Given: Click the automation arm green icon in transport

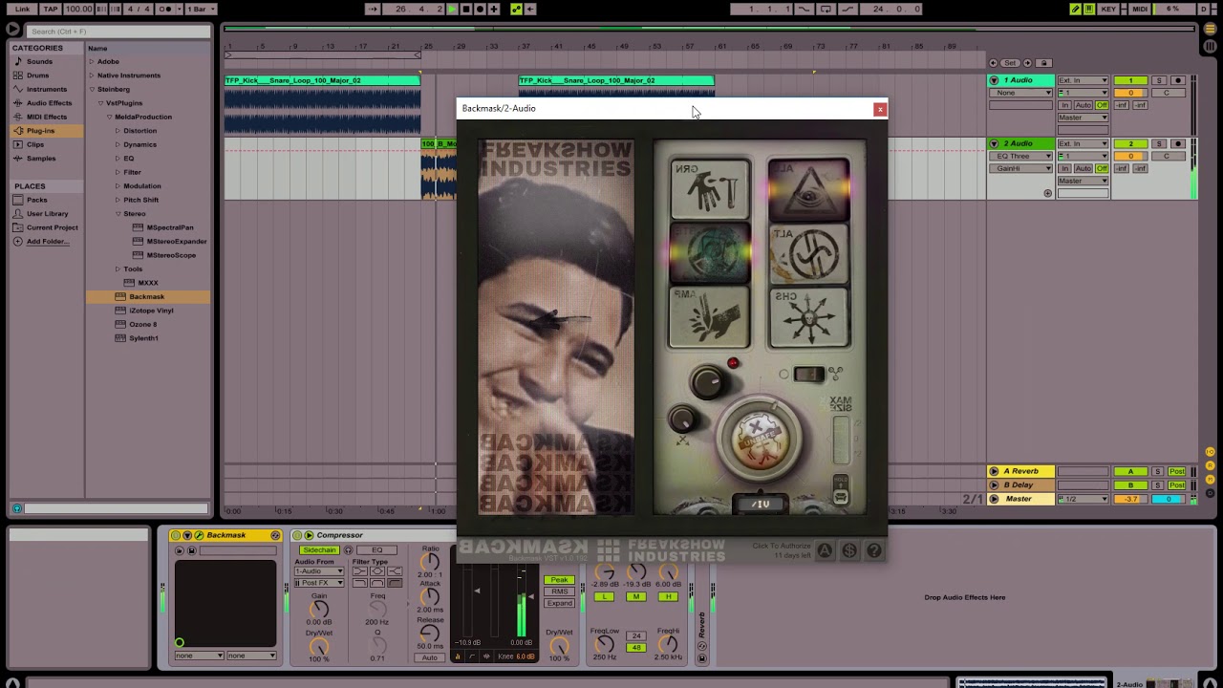Looking at the screenshot, I should pos(516,9).
